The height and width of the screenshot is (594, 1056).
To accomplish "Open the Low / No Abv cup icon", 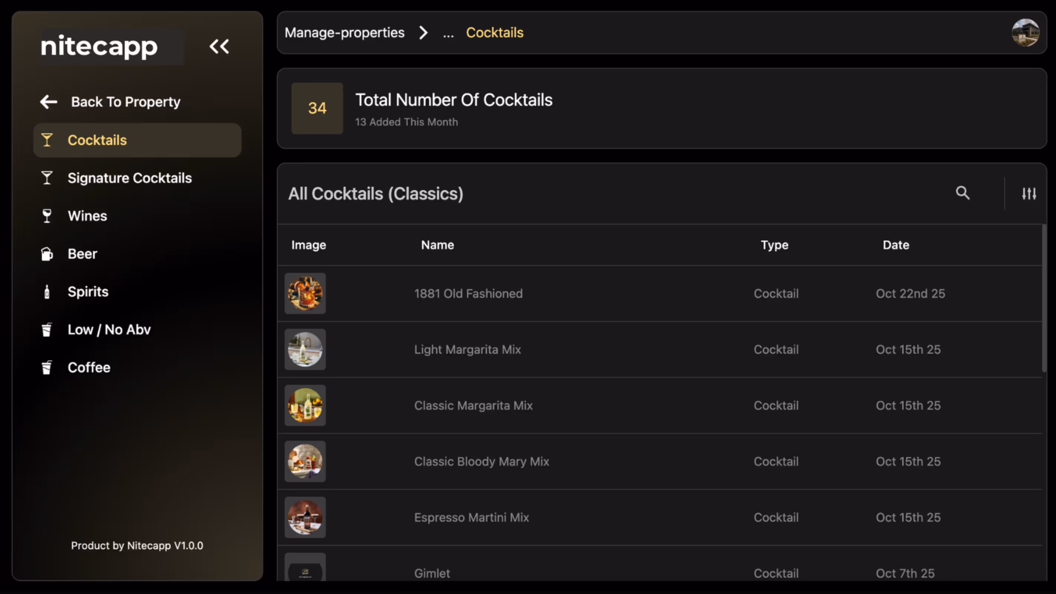I will click(47, 330).
